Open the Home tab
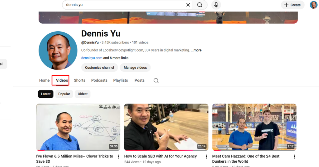Screen dimensions: 319x167 point(44,80)
